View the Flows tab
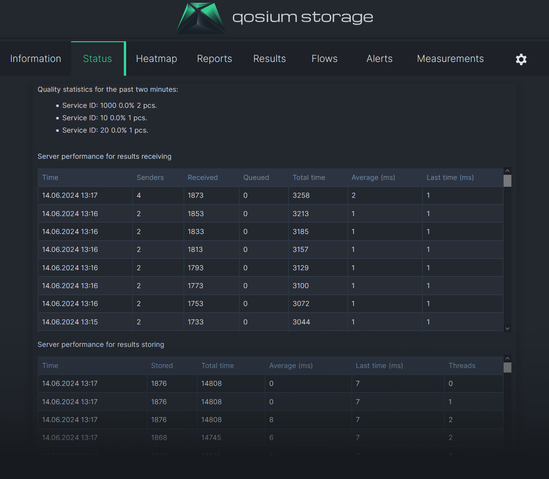549x479 pixels. click(325, 59)
